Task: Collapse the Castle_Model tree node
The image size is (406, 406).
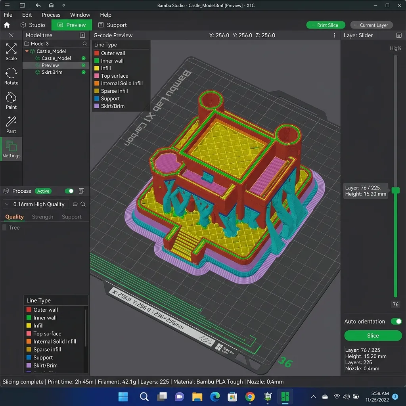Action: click(x=27, y=51)
